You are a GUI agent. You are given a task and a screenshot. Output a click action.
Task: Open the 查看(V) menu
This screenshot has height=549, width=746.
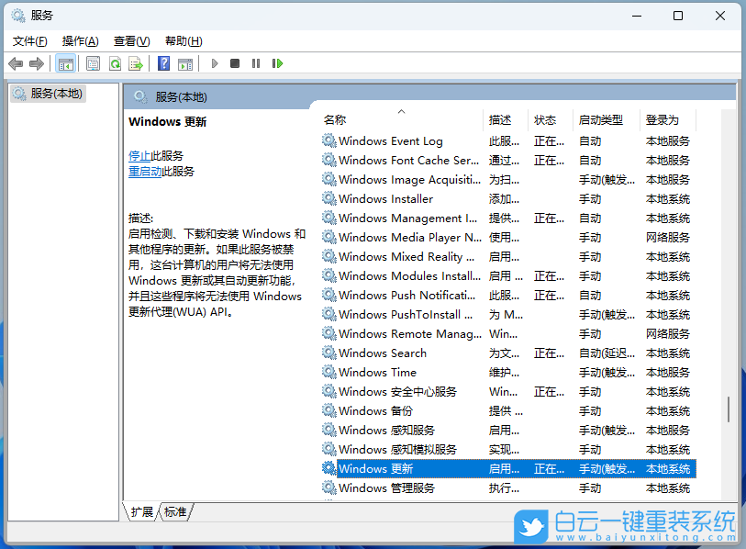click(x=130, y=40)
